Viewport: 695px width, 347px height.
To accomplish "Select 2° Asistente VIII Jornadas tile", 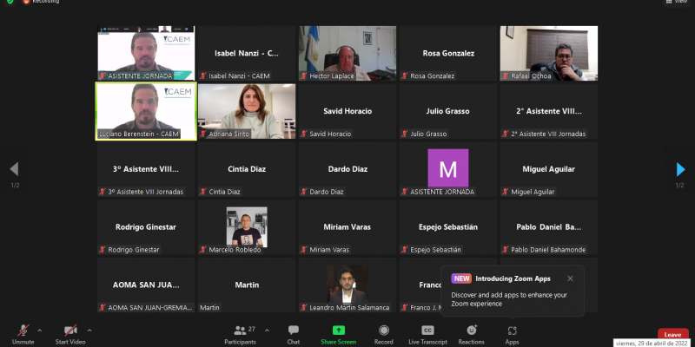I will 549,111.
